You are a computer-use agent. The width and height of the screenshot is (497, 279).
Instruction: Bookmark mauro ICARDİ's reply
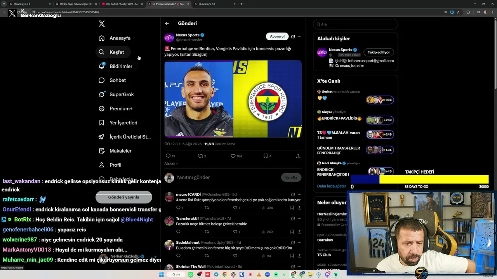tap(292, 208)
